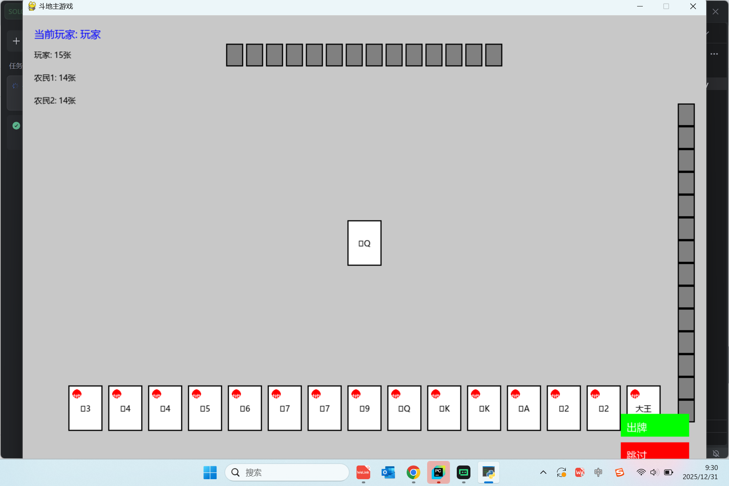Click the red 跳过 pass button

coord(655,451)
